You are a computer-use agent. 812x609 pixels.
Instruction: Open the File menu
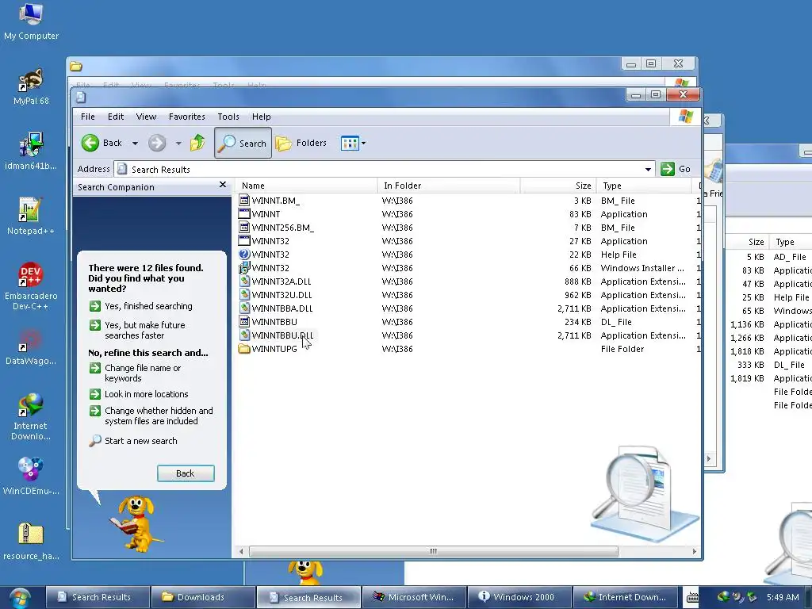[87, 117]
